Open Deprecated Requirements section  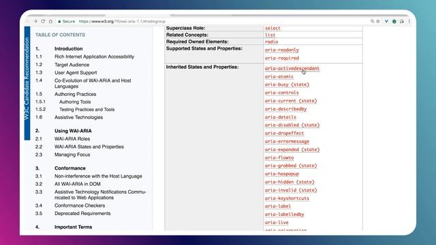click(x=82, y=214)
